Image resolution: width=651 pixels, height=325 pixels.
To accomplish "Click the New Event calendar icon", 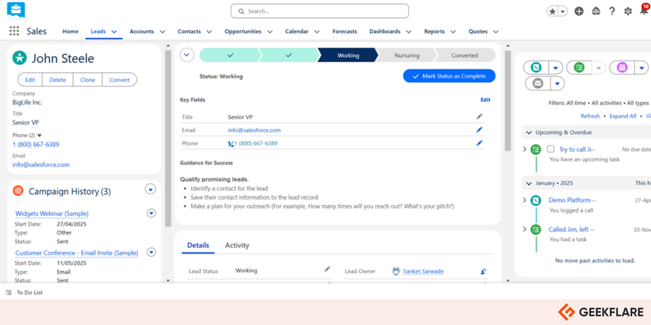I will click(x=622, y=67).
